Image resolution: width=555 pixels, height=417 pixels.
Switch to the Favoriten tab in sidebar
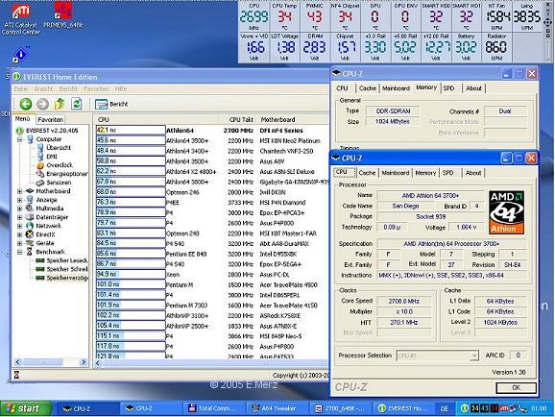50,120
